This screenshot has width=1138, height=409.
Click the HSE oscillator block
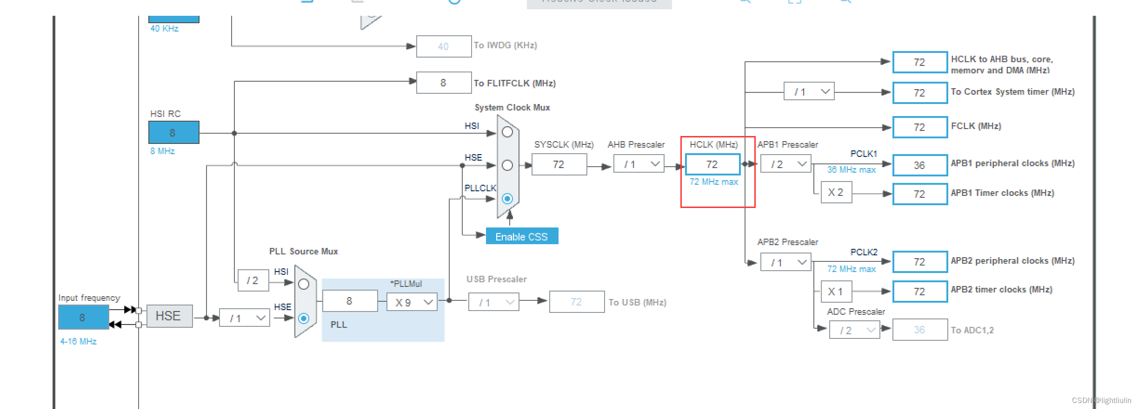(x=169, y=316)
